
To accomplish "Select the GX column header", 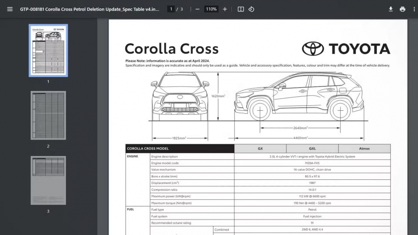I will pyautogui.click(x=260, y=149).
